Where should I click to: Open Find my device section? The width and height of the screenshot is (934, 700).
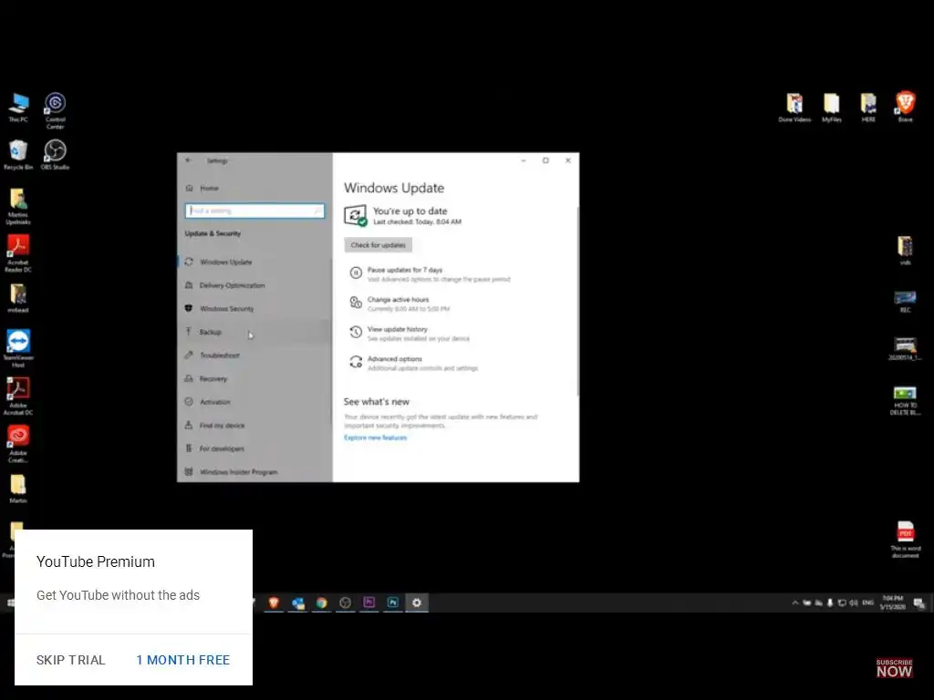pos(254,425)
